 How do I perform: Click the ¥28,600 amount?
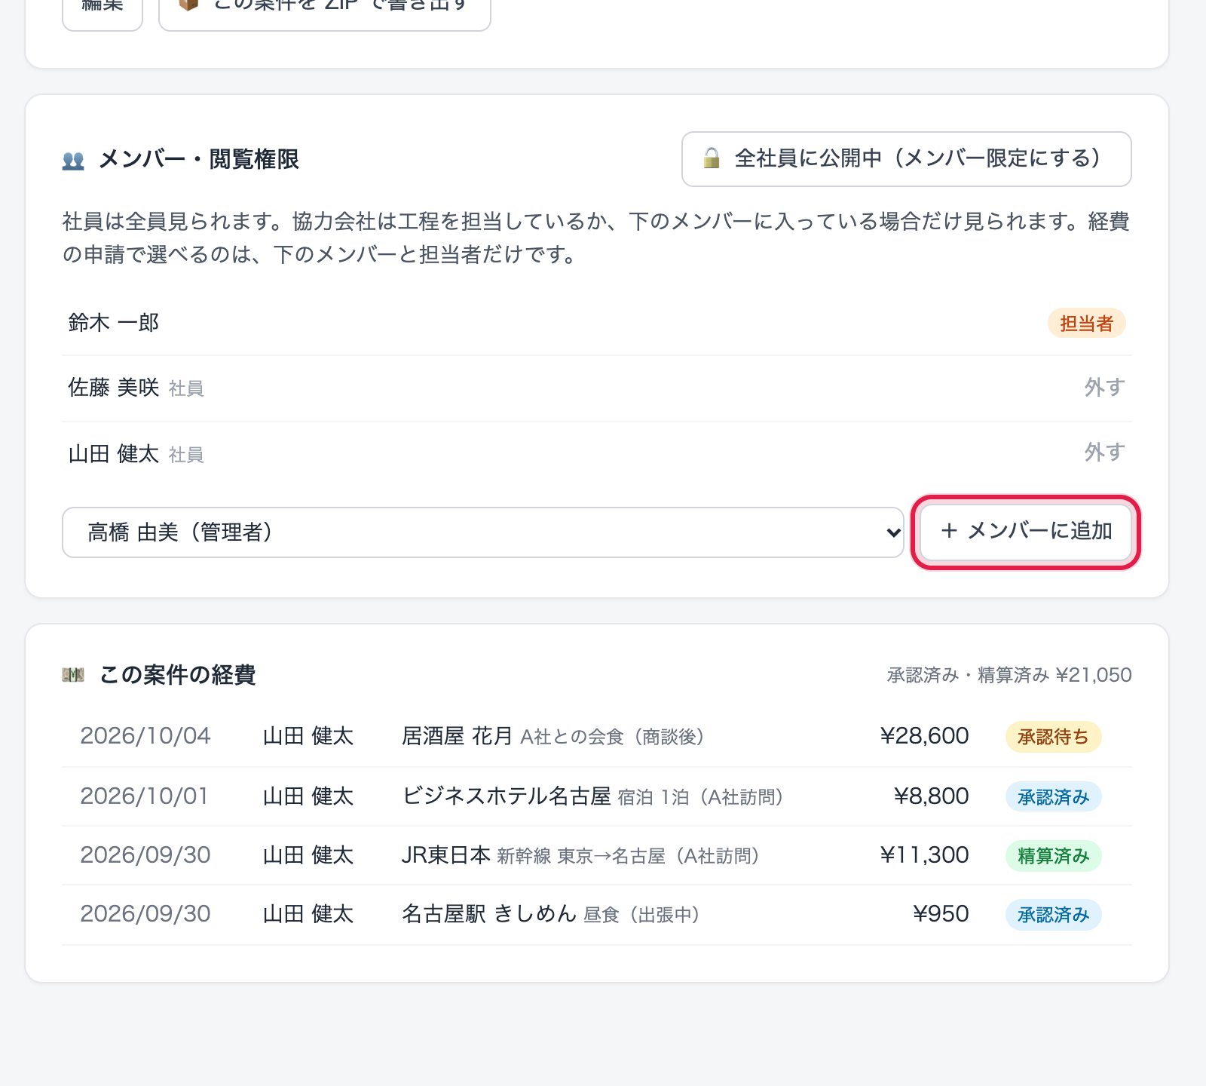pos(924,736)
